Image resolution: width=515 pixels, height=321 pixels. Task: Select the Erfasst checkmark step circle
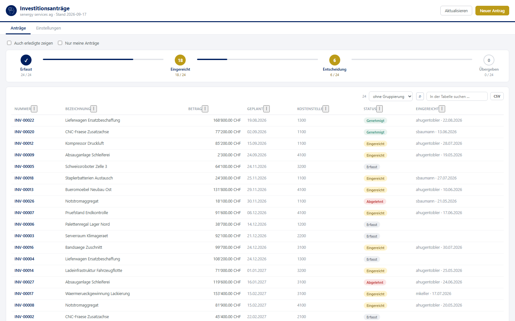(x=26, y=60)
